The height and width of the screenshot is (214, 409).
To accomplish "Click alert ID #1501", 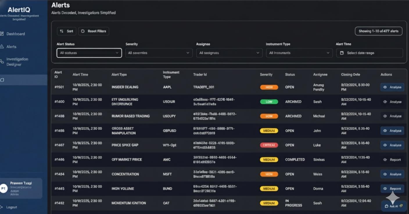I will [x=59, y=87].
